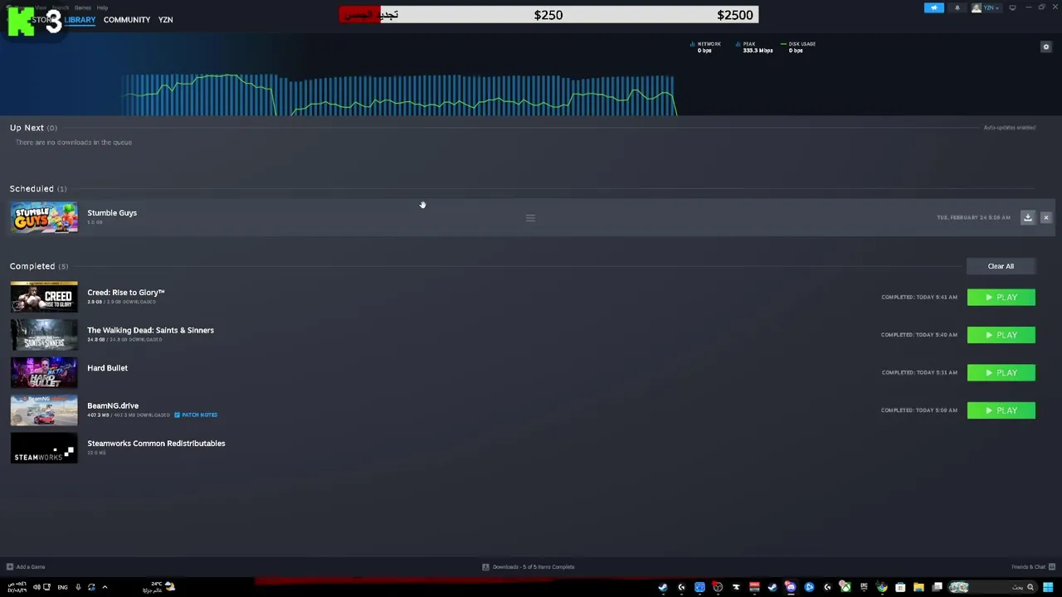This screenshot has height=597, width=1062.
Task: Click the Disk Usage stat
Action: coord(798,47)
